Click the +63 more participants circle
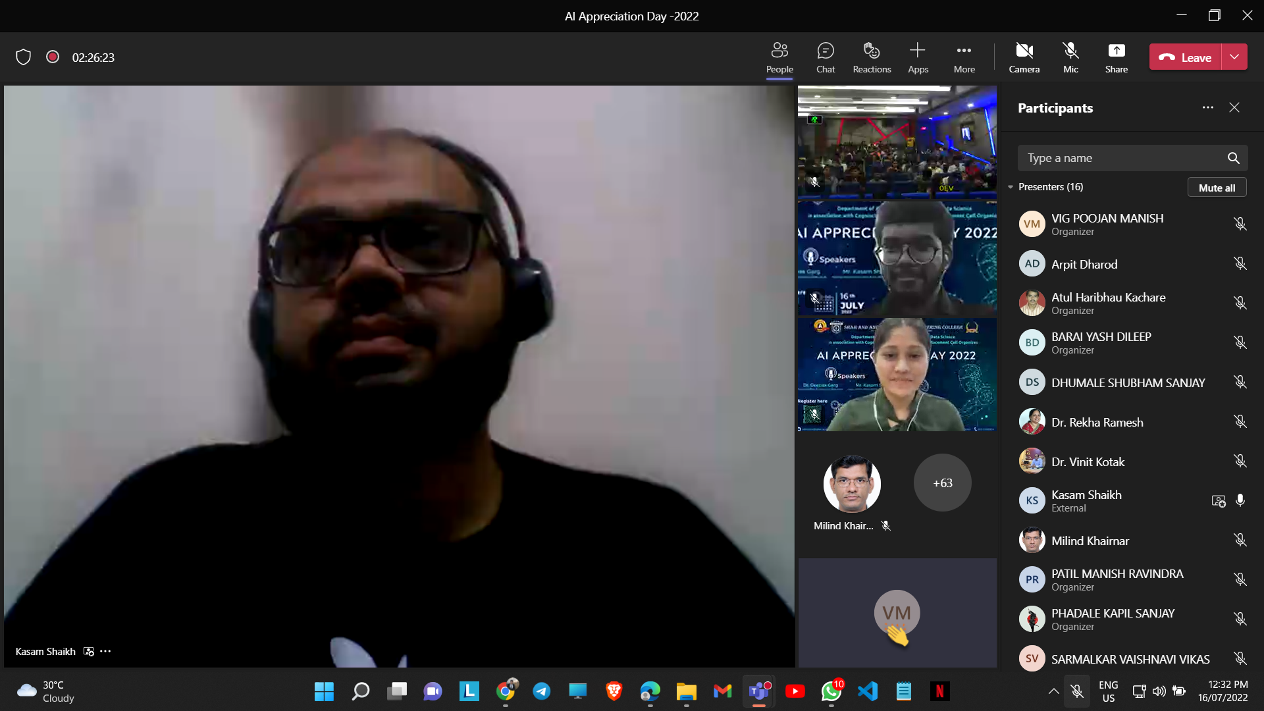The height and width of the screenshot is (711, 1264). [942, 483]
